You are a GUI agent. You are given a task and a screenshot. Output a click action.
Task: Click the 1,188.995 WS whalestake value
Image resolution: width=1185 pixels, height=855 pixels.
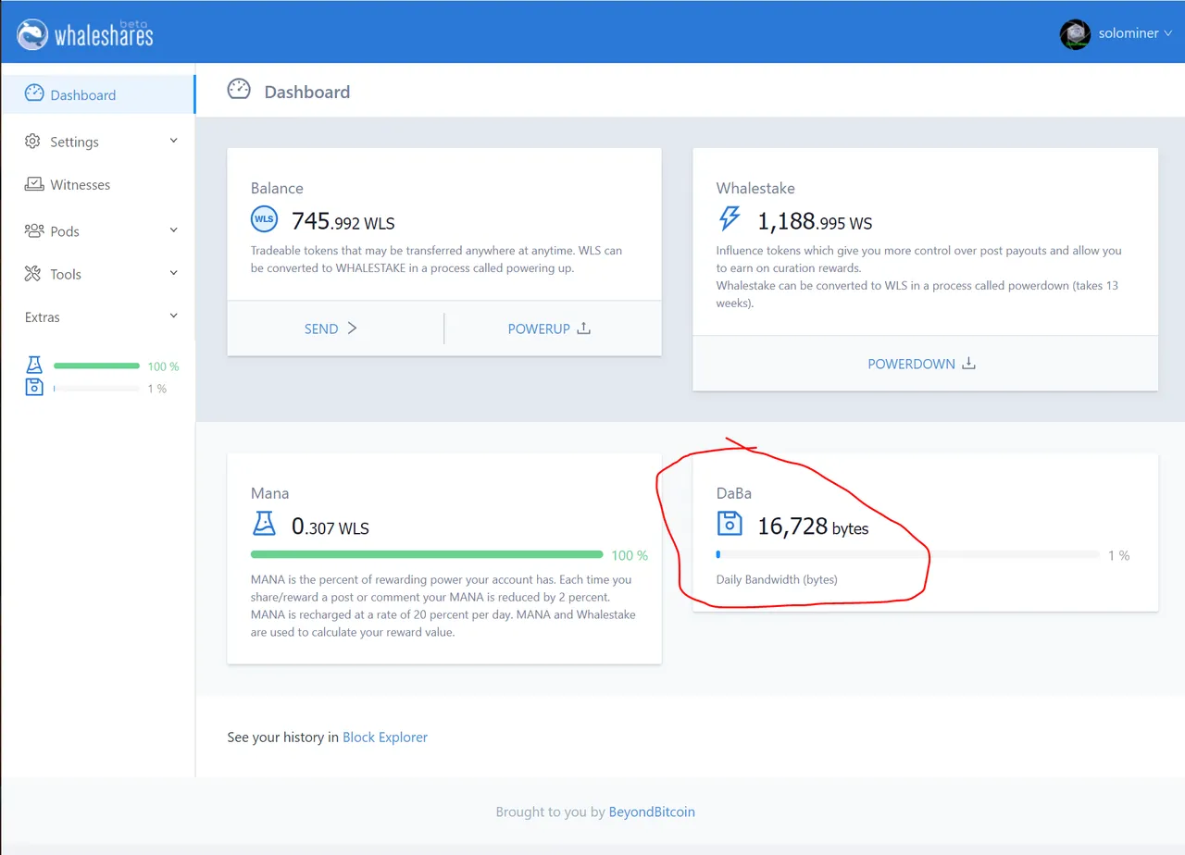coord(815,222)
